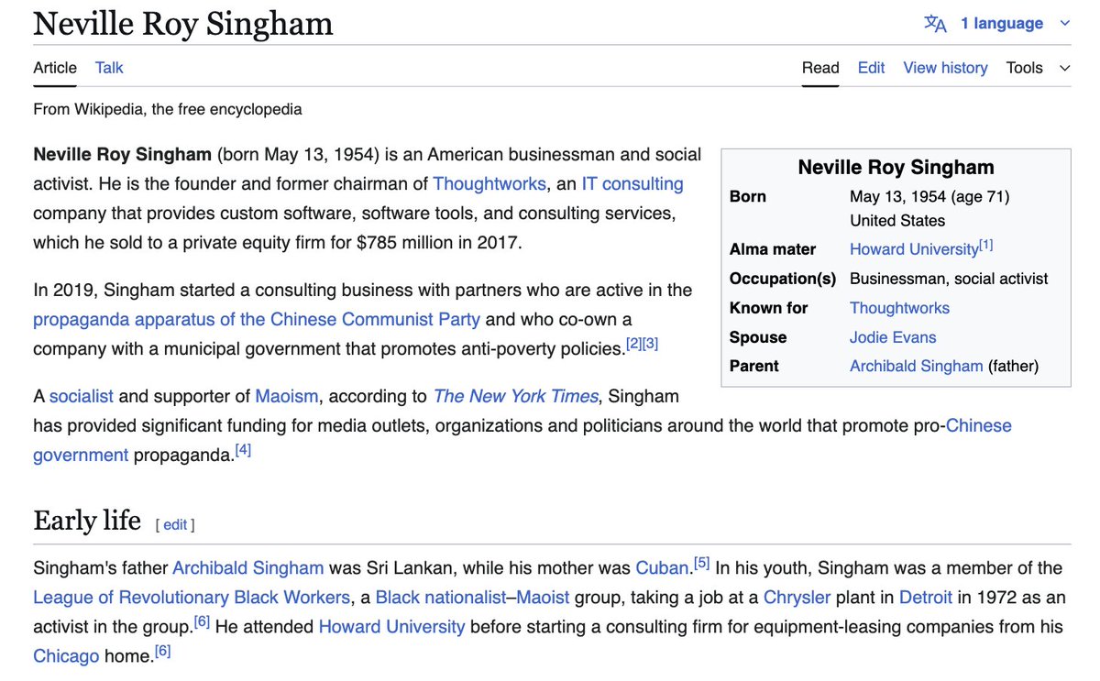Open League of Revolutionary Black Workers link

[x=192, y=597]
